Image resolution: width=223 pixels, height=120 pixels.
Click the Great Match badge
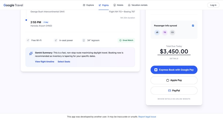point(126,40)
